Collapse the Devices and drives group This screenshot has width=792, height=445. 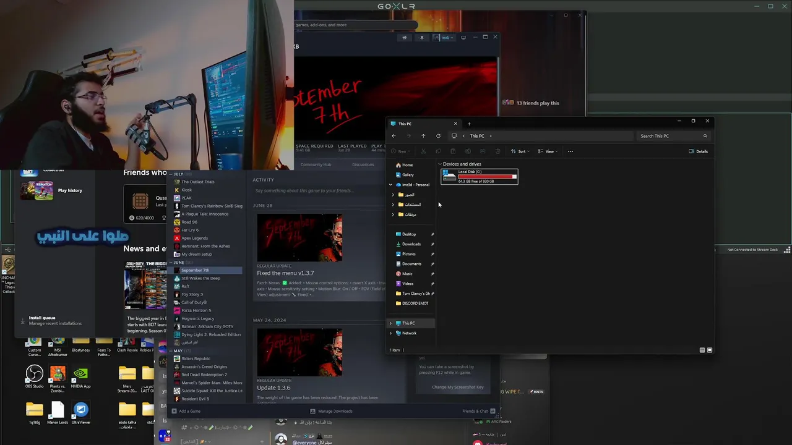tap(440, 164)
